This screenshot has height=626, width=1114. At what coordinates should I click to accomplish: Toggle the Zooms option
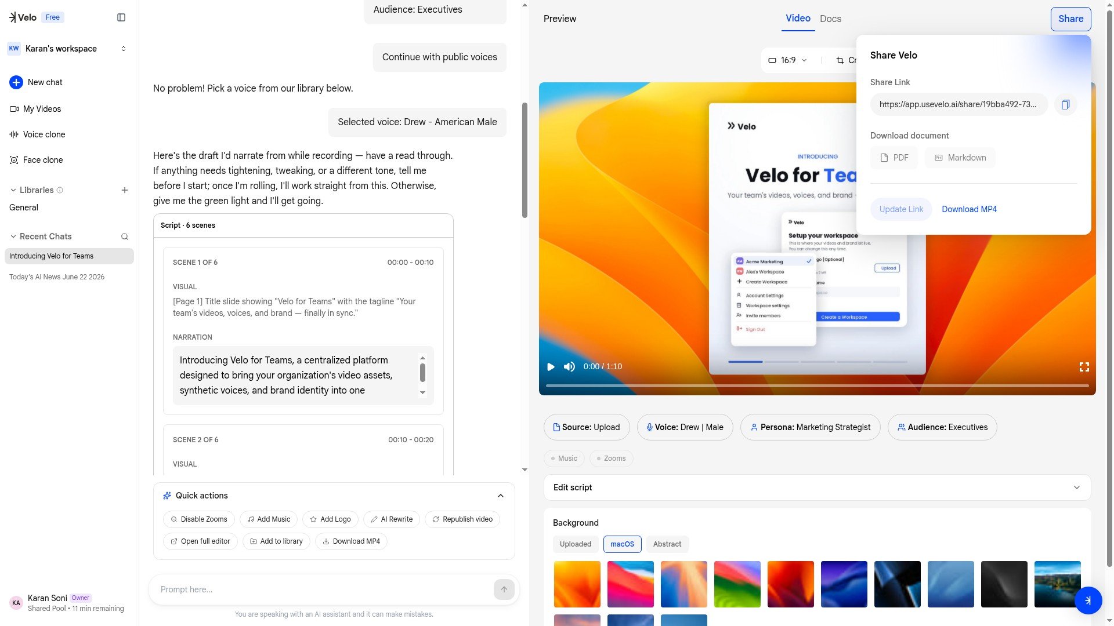click(x=611, y=458)
